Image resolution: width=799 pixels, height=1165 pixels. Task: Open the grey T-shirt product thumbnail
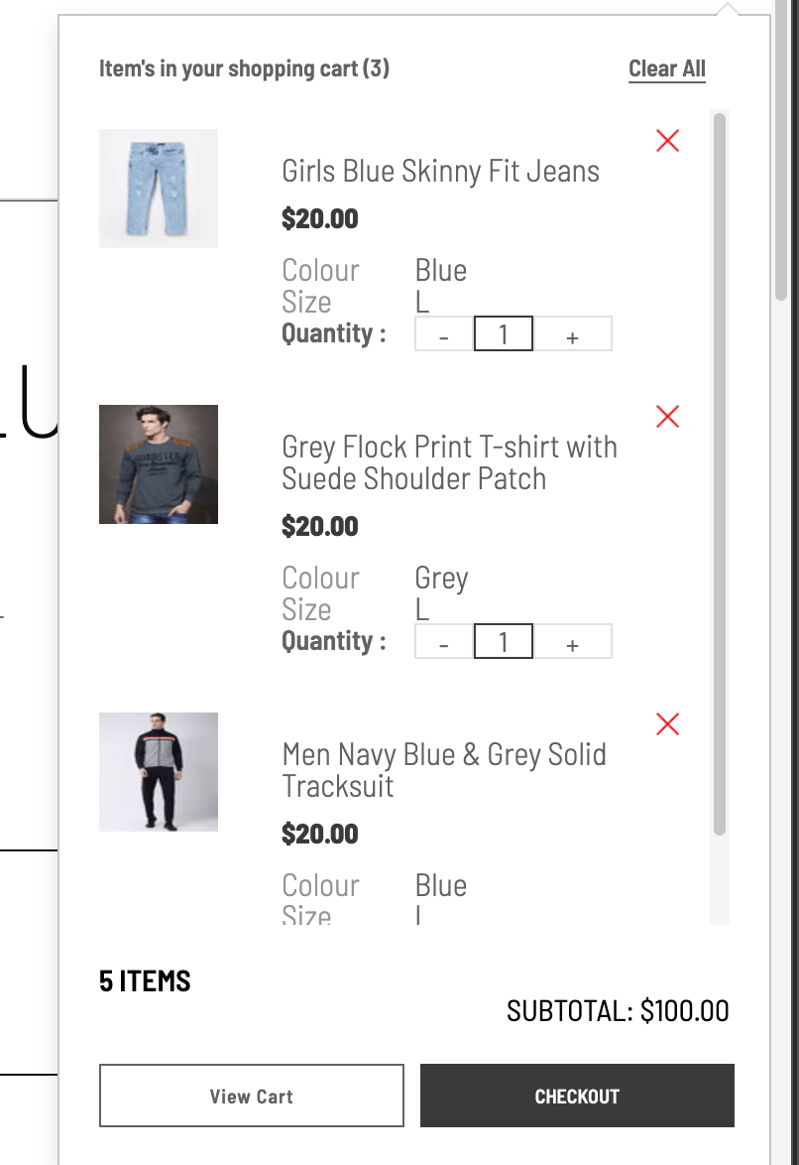click(159, 464)
